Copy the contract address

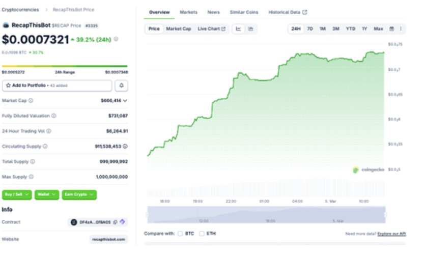[116, 222]
